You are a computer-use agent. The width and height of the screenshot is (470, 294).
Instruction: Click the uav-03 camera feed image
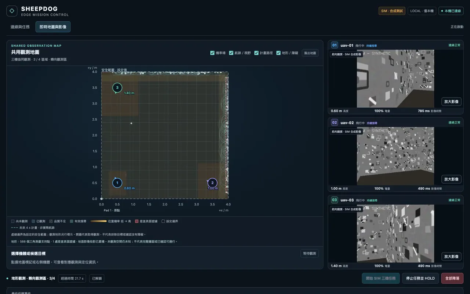395,233
